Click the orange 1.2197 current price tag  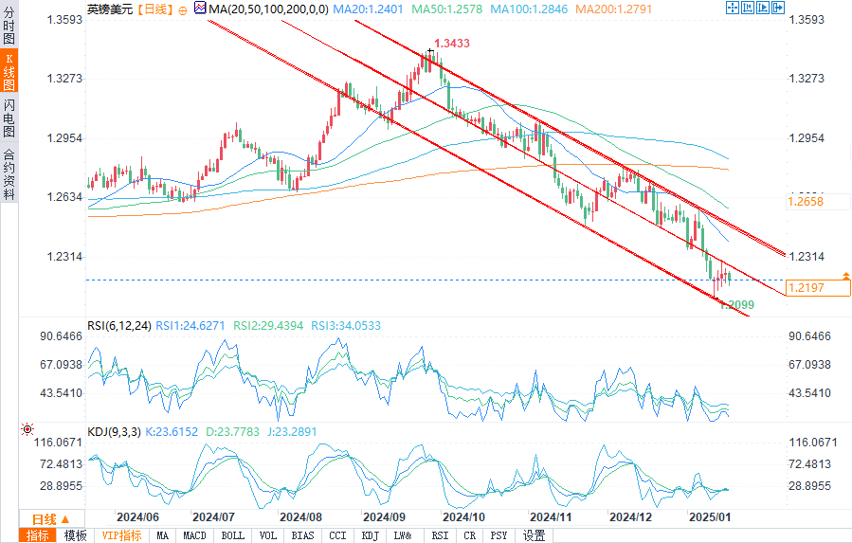pos(818,288)
